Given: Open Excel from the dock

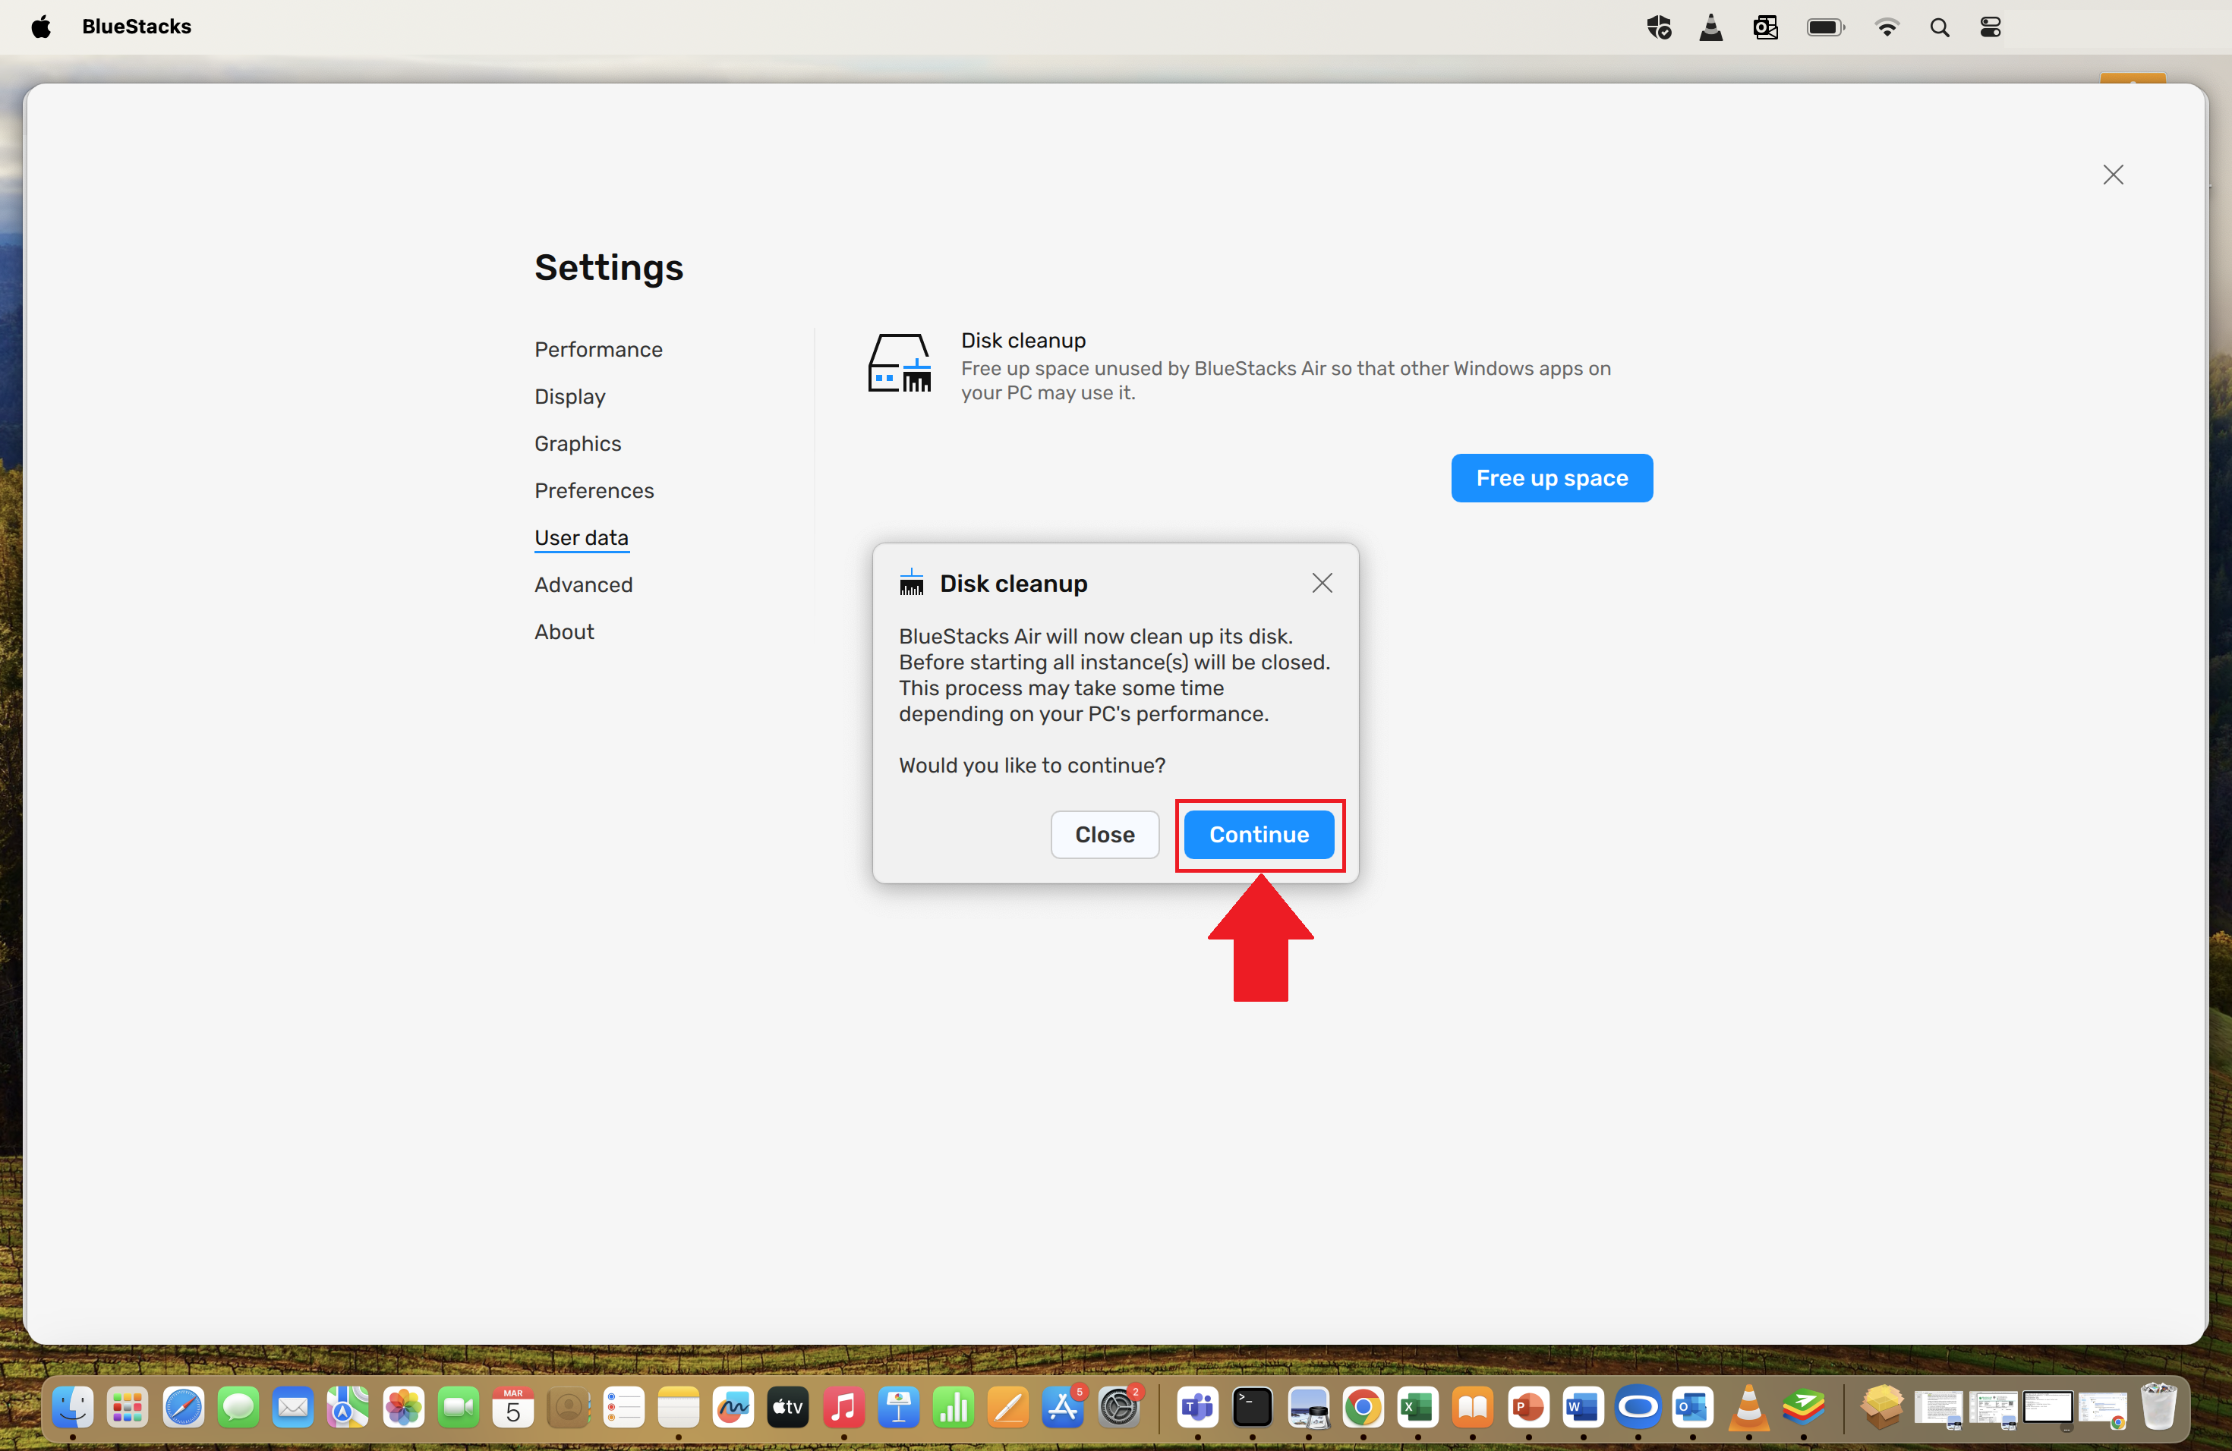Looking at the screenshot, I should (x=1418, y=1407).
